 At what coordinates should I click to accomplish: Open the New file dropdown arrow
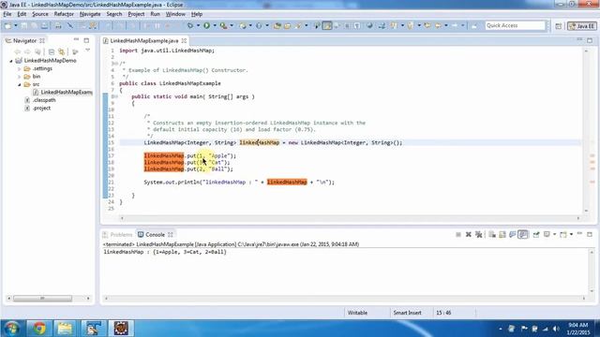(16, 25)
